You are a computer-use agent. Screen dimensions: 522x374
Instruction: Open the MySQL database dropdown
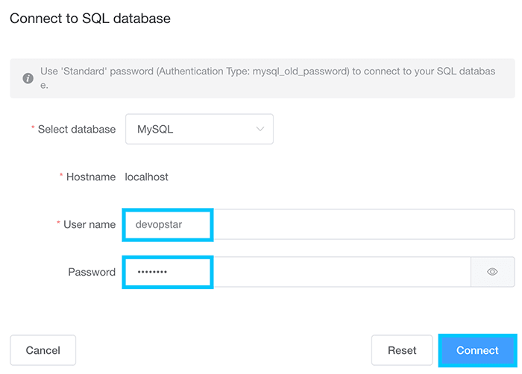coord(199,129)
